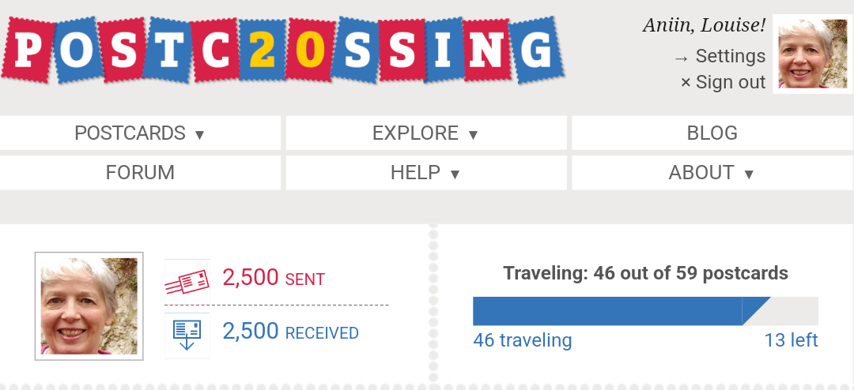Open the EXPLORE menu

426,133
